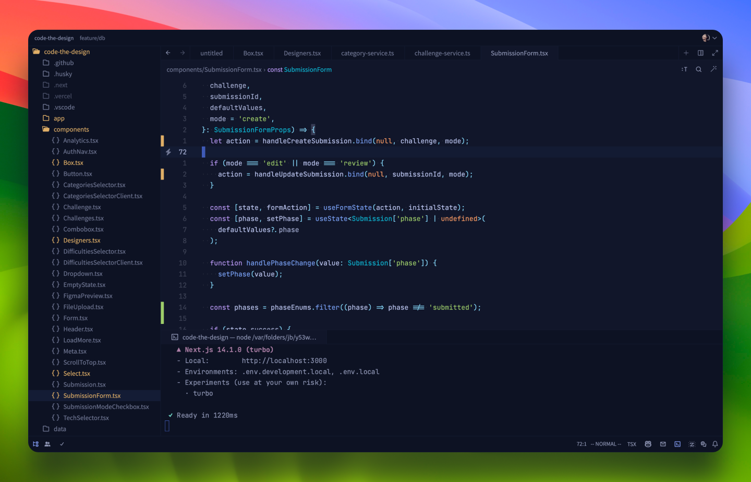This screenshot has width=751, height=482.
Task: Click the inline assist magic wand icon
Action: [713, 69]
